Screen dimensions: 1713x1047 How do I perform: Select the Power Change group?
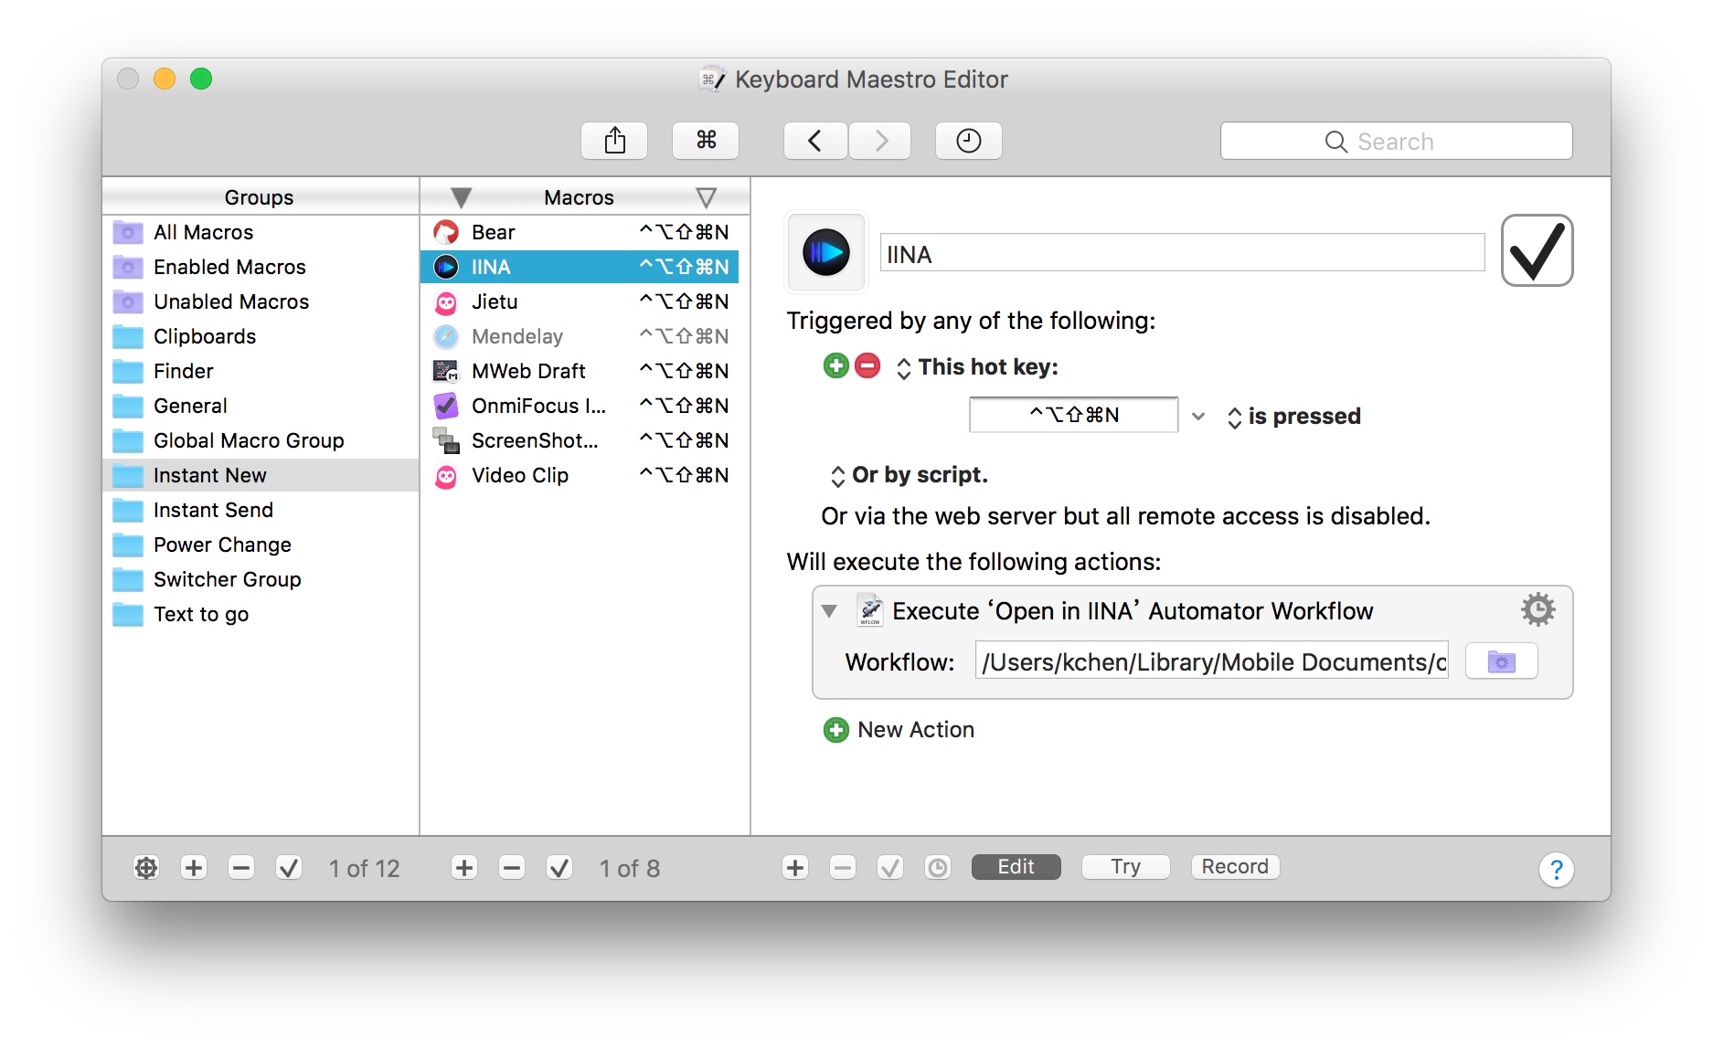(261, 545)
